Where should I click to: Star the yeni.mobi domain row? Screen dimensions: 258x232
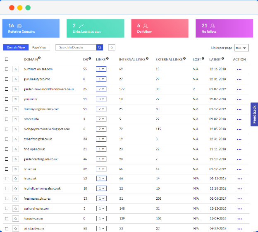tap(16, 99)
